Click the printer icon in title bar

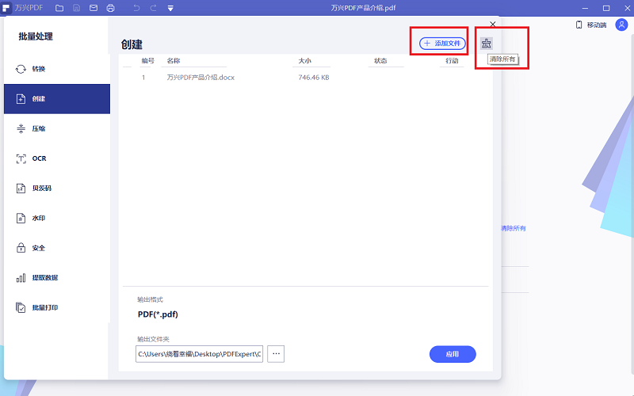110,8
